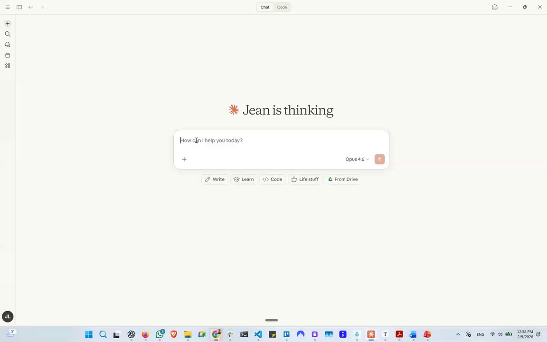
Task: Open the Opus 4.6 model dropdown
Action: (x=357, y=159)
